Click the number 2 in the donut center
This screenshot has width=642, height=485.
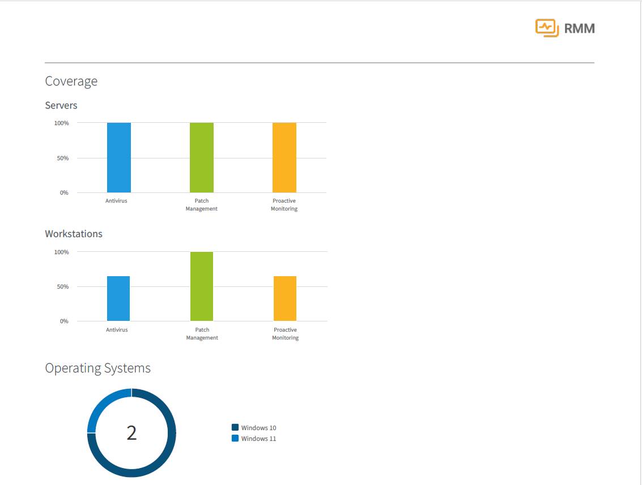click(x=131, y=433)
